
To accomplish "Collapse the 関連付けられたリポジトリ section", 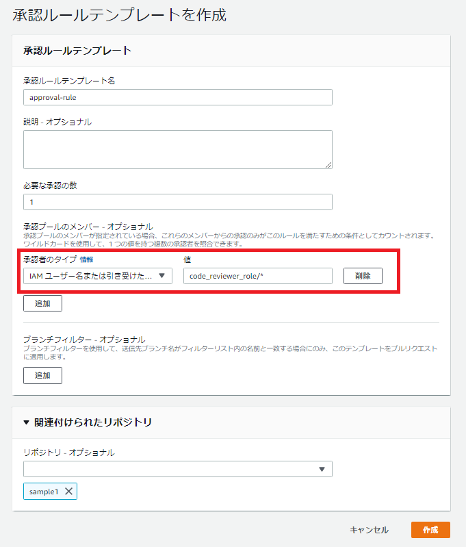I will (x=27, y=422).
